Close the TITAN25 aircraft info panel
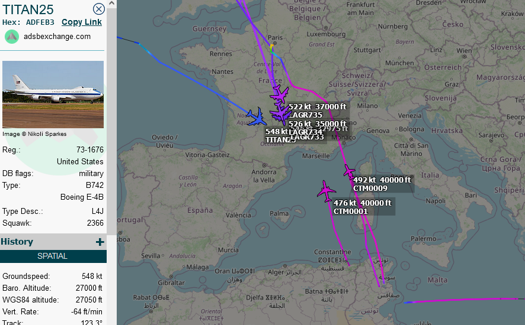525x325 pixels. 99,9
